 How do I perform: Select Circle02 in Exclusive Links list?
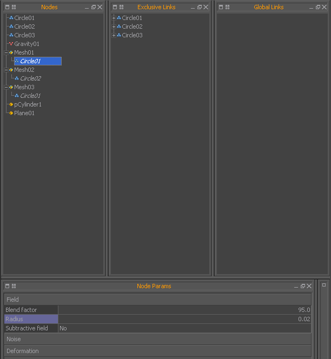point(132,26)
